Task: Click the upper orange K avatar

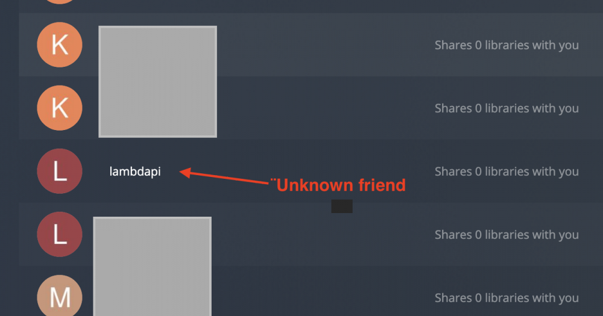Action: tap(60, 45)
